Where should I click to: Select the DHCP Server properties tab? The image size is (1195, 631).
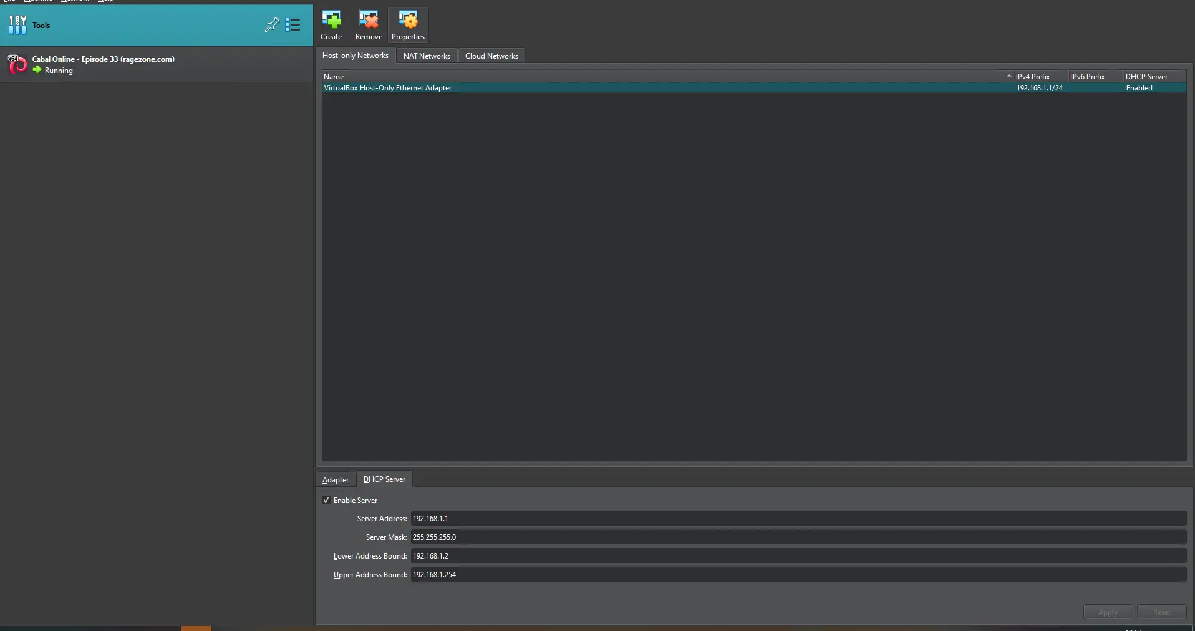384,479
